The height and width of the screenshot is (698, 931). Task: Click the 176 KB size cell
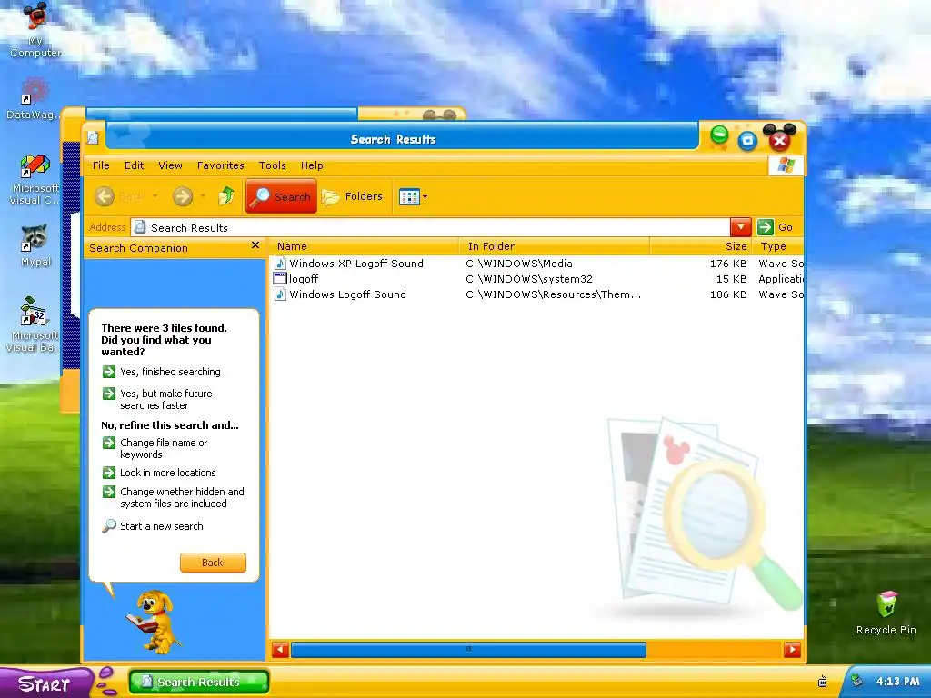click(728, 264)
